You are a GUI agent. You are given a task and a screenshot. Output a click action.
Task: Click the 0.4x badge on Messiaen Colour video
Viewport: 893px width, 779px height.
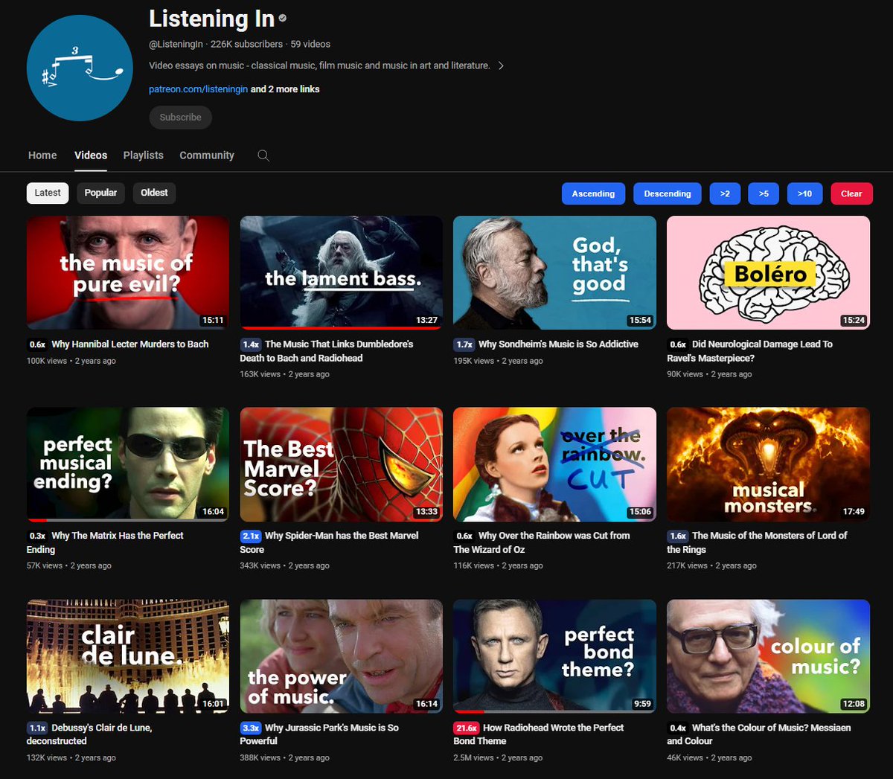pos(678,728)
